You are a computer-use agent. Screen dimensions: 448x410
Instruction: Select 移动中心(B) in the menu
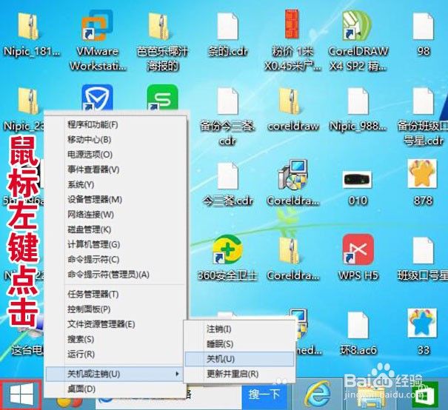pyautogui.click(x=116, y=140)
